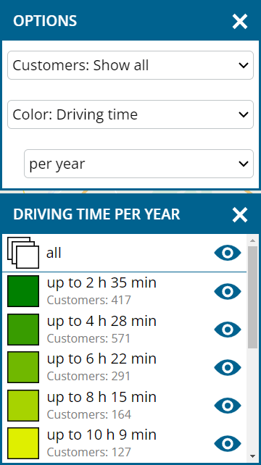Click the legend scrollbar down arrow
The image size is (261, 465).
[253, 456]
